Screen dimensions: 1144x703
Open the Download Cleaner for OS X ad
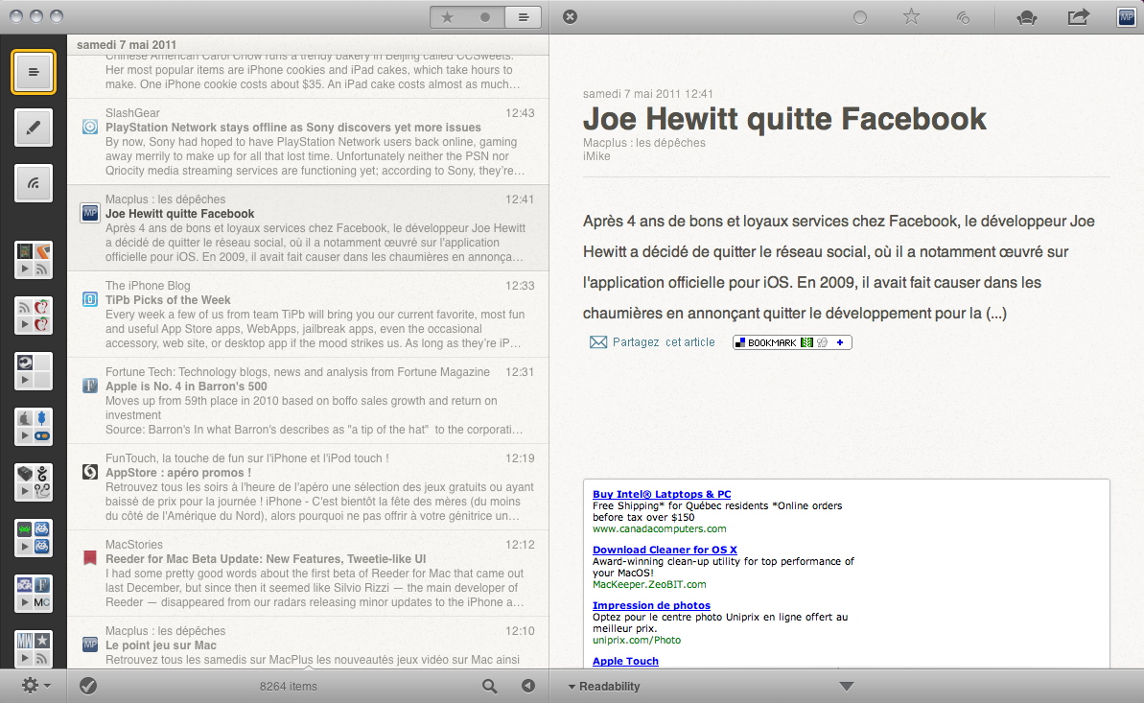tap(665, 550)
